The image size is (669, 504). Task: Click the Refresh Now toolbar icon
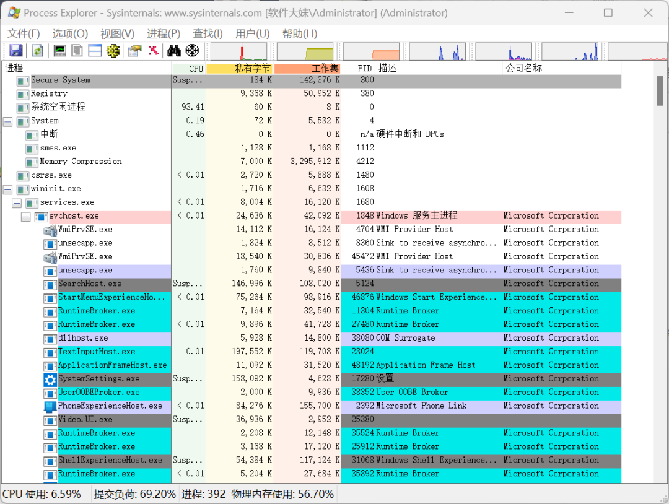coord(38,51)
